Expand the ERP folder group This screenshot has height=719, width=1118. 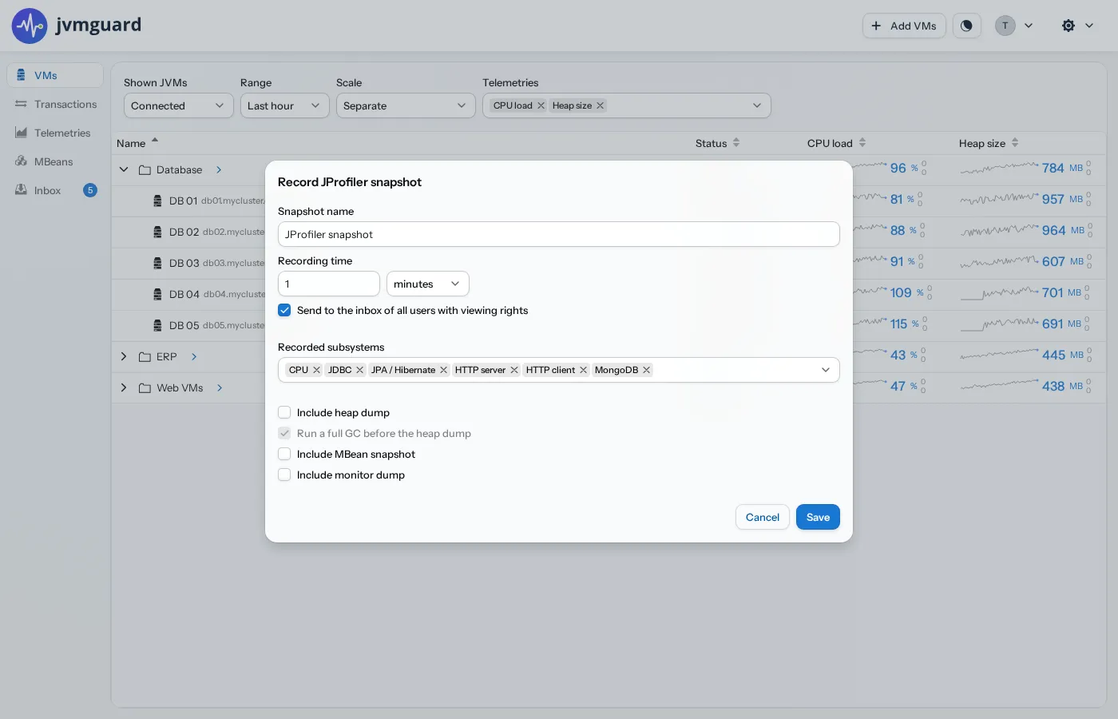[x=124, y=356]
